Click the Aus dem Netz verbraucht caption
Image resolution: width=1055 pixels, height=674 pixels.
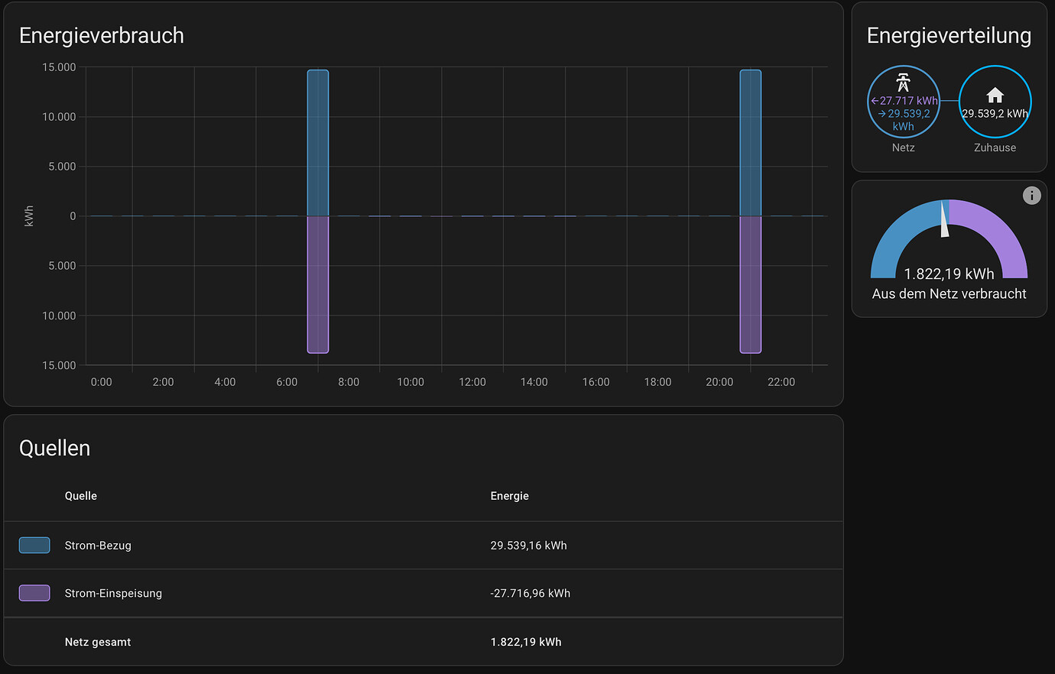[949, 294]
